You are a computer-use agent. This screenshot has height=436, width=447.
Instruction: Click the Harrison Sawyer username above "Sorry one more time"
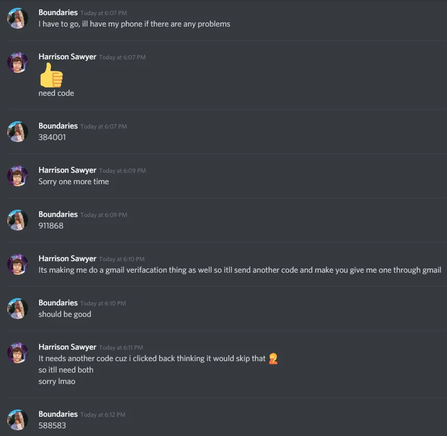67,170
